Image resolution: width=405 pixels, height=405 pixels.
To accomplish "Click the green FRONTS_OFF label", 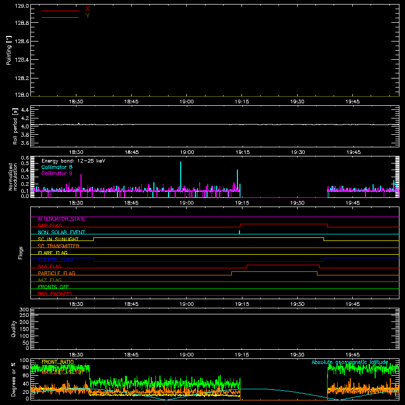I will [54, 287].
